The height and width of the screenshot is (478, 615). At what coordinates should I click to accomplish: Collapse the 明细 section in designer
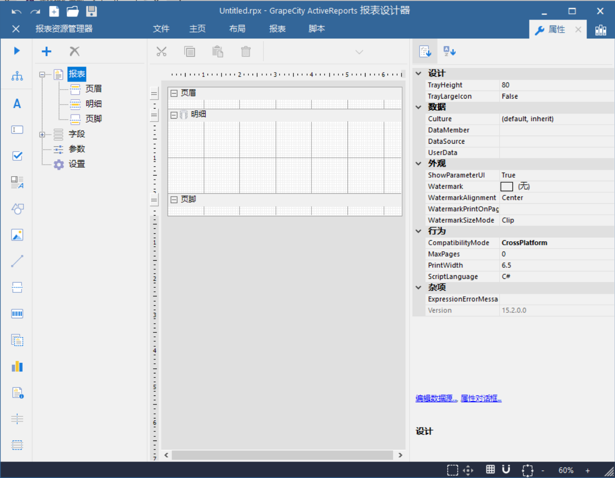pyautogui.click(x=174, y=115)
